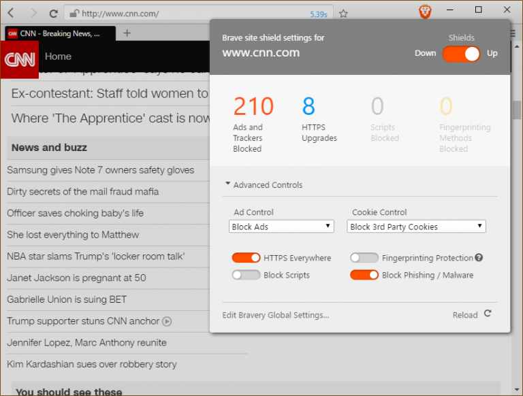Viewport: 523px width, 396px height.
Task: Click the scrollbar down arrow
Action: pos(517,389)
